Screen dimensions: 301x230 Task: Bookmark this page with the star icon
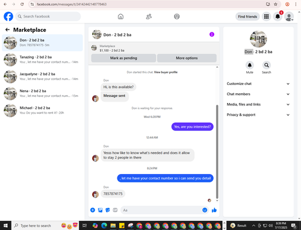[x=276, y=4]
